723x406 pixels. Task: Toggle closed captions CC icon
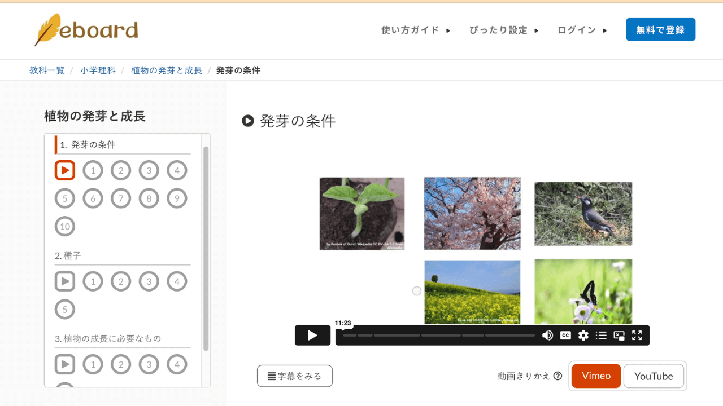[565, 336]
